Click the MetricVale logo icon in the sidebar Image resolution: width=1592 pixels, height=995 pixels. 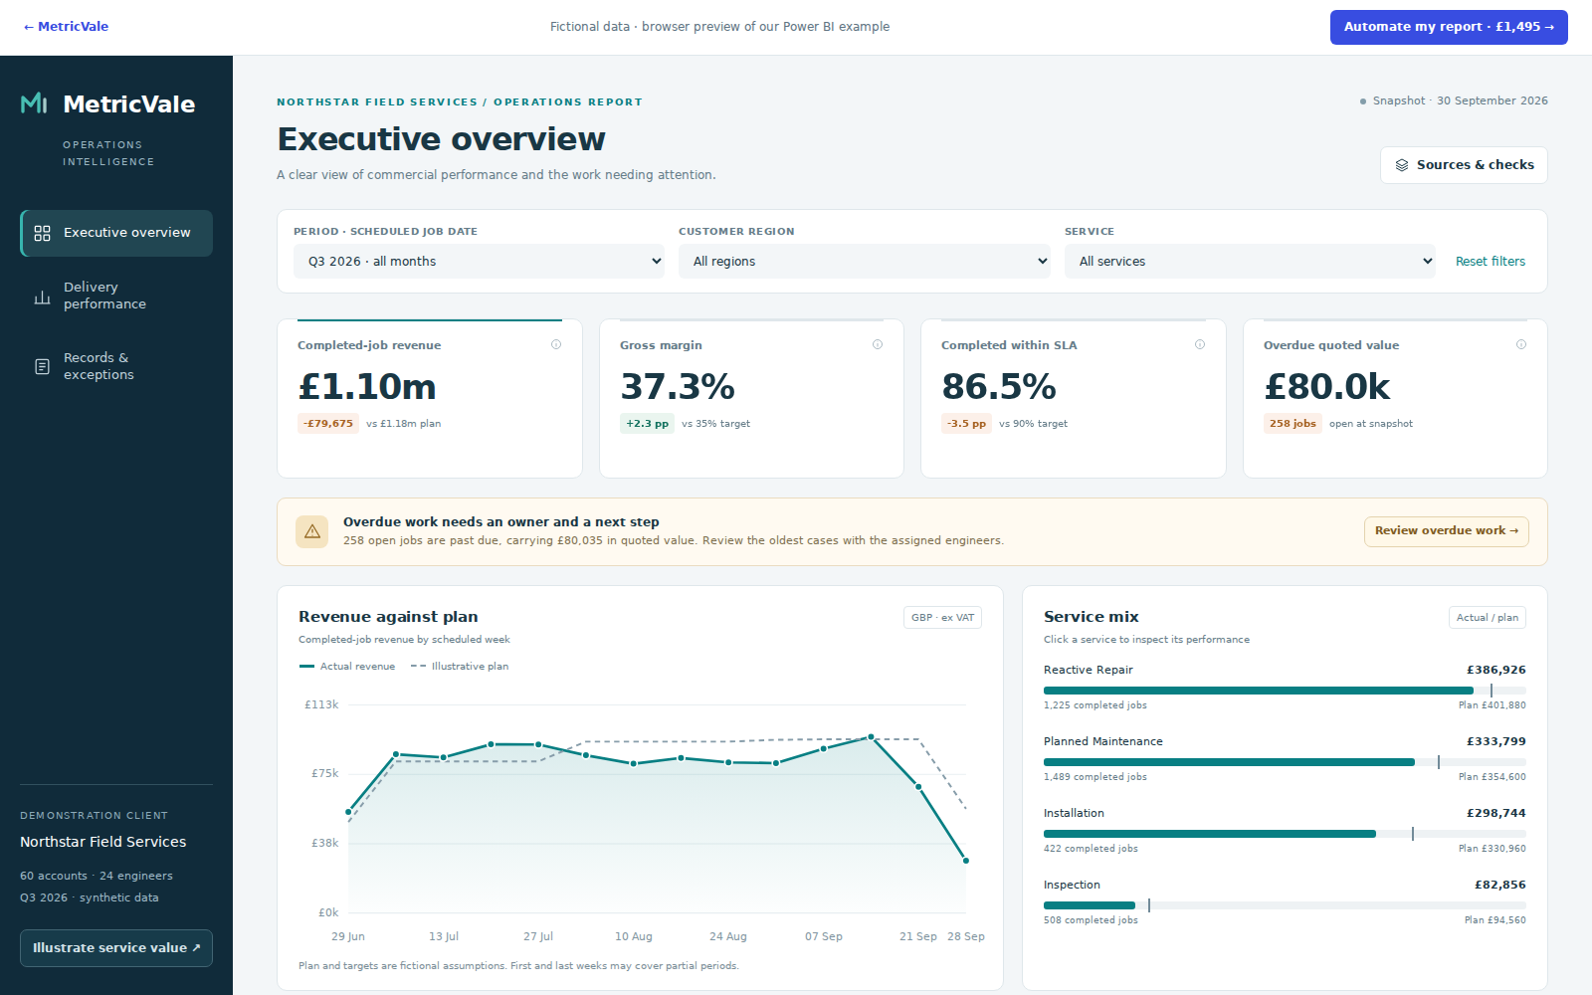click(x=34, y=103)
